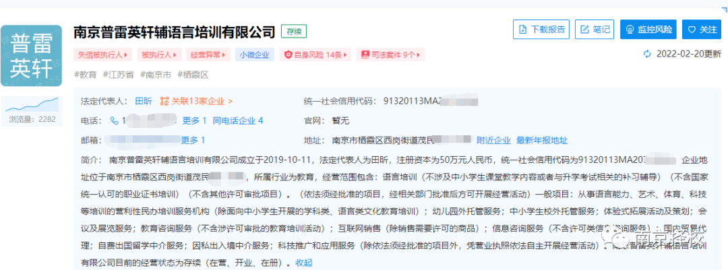Click the 监控风险 button
Viewport: 728px width, 270px height.
click(x=648, y=29)
